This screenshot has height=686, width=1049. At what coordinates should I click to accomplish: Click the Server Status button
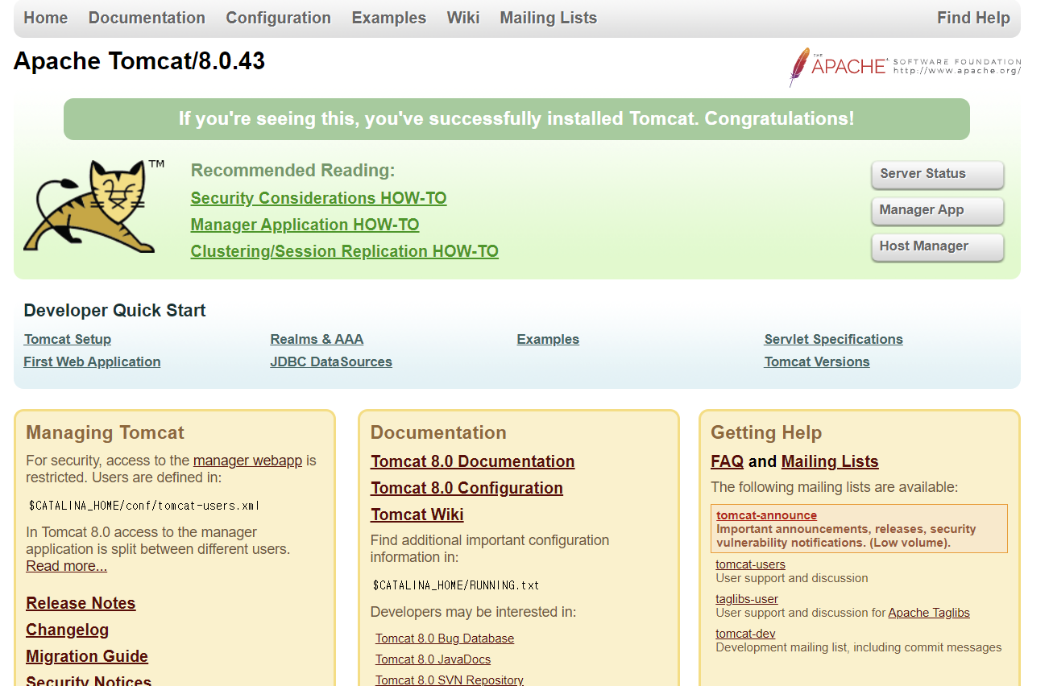(x=938, y=174)
